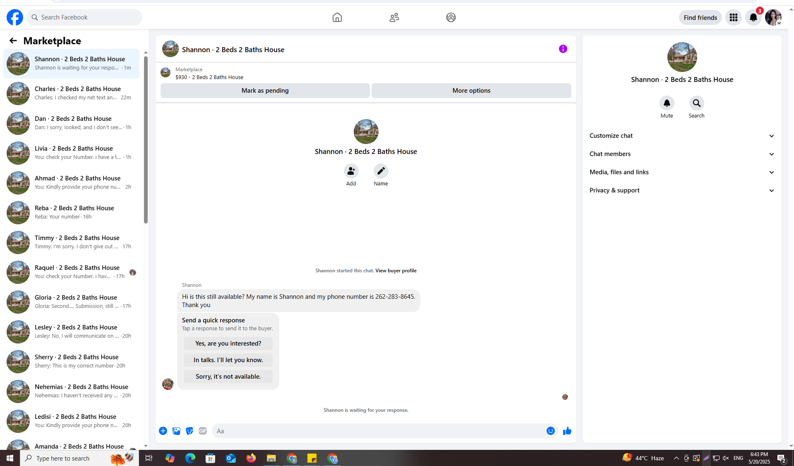Open the account profile picture menu
The width and height of the screenshot is (794, 466).
tap(773, 17)
